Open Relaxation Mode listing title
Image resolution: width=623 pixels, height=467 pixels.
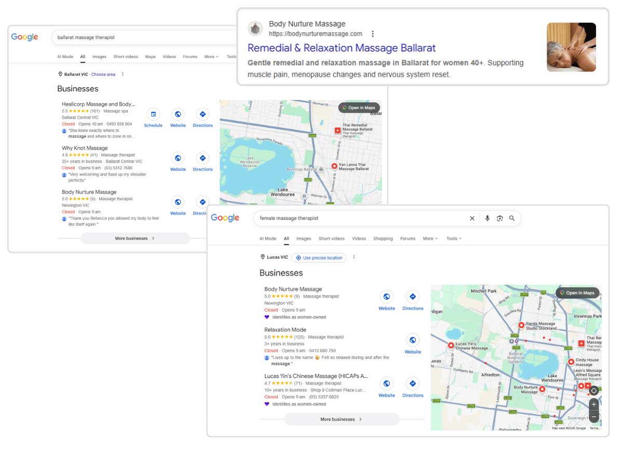[x=285, y=330]
